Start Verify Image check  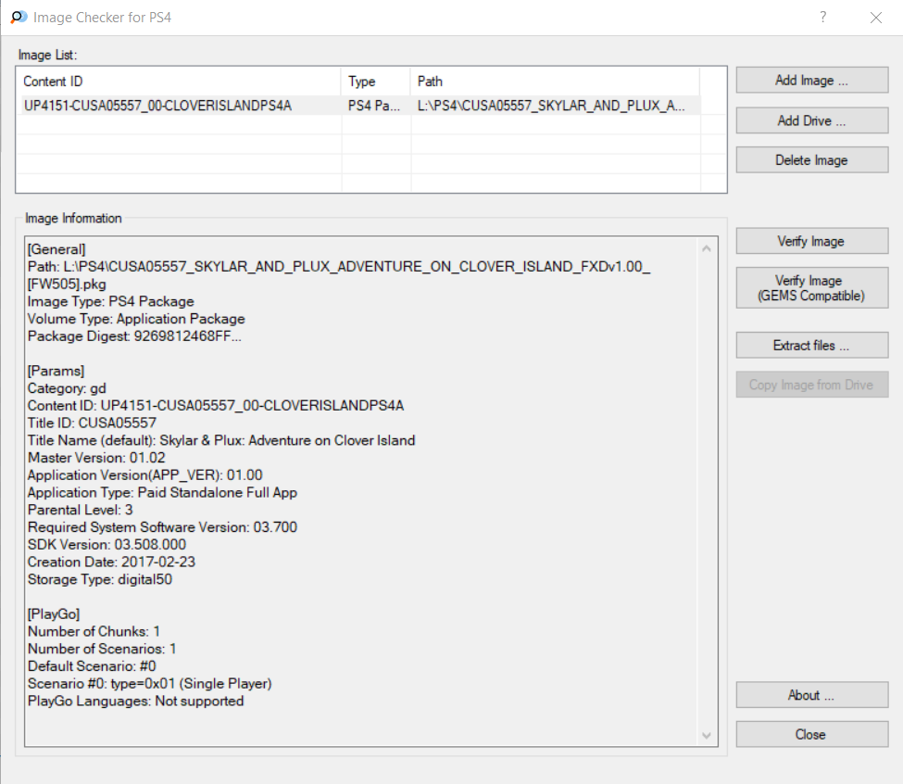812,241
